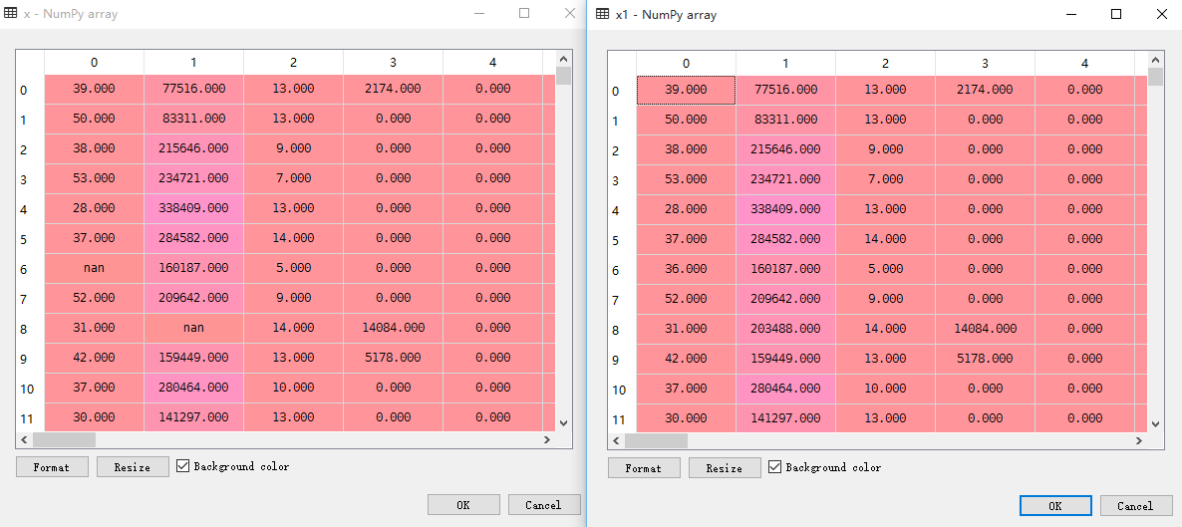Close the x NumPy array window
Viewport: 1182px width, 527px height.
[569, 13]
